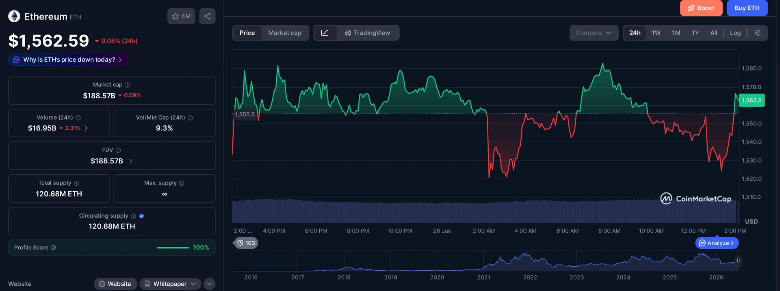The height and width of the screenshot is (291, 780).
Task: Open the Website link chip
Action: click(115, 284)
